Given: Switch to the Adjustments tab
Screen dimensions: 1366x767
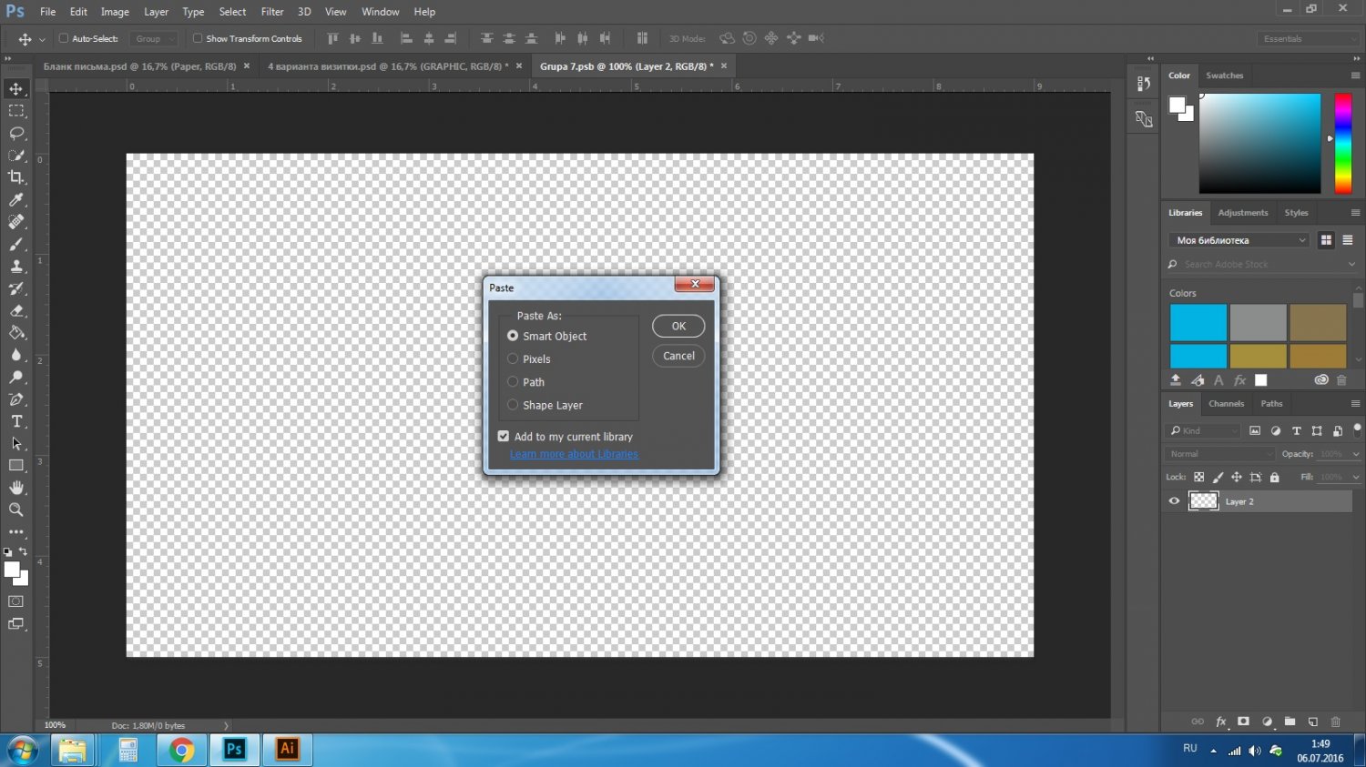Looking at the screenshot, I should [1243, 213].
